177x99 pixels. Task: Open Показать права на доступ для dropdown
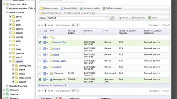point(80,13)
